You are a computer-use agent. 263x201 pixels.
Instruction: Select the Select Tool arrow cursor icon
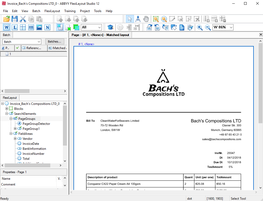130,19
